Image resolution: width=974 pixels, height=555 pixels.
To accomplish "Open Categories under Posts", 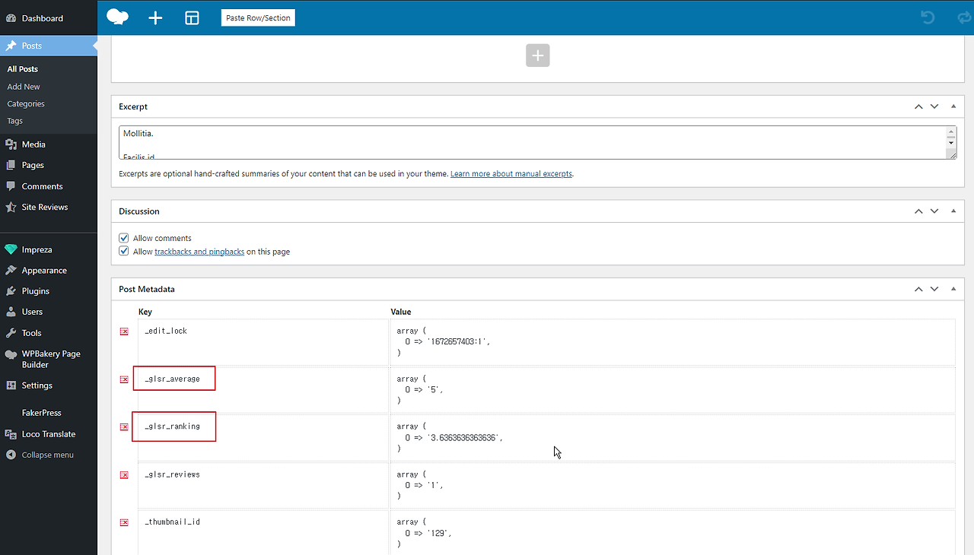I will point(26,104).
